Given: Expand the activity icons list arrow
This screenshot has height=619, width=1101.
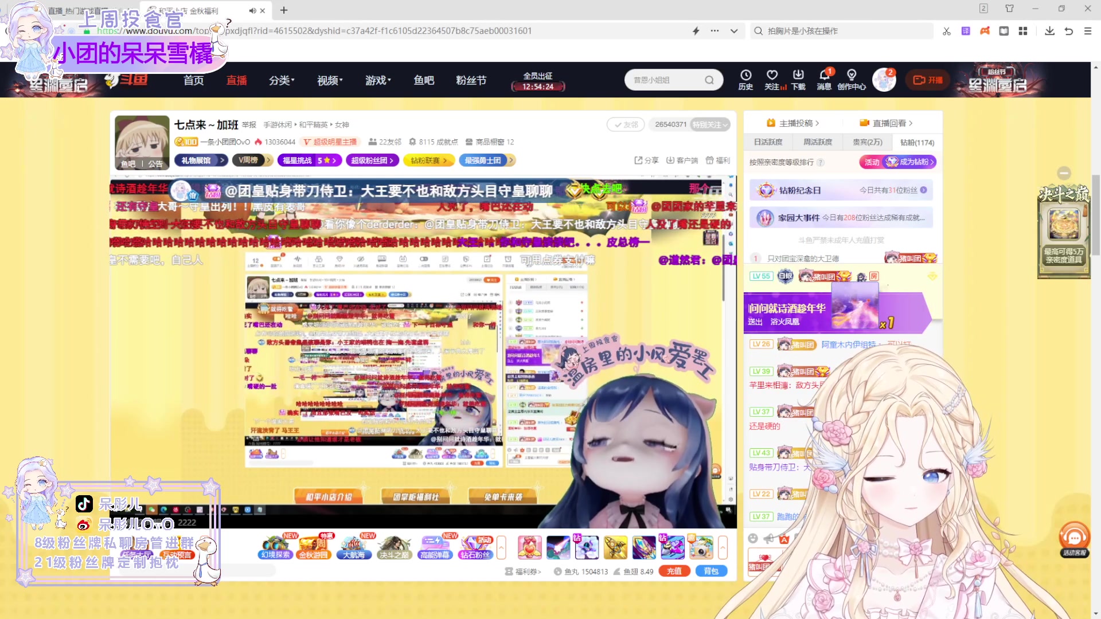Looking at the screenshot, I should click(501, 547).
